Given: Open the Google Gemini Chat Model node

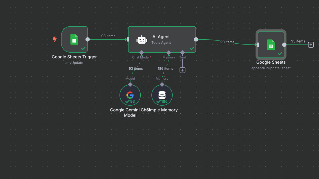Looking at the screenshot, I should click(130, 95).
